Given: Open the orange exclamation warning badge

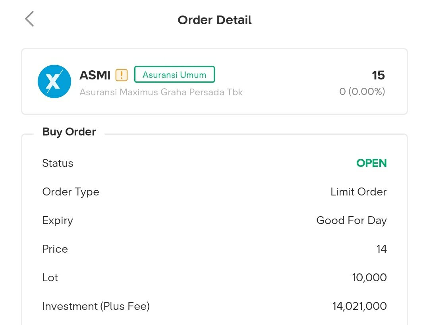Looking at the screenshot, I should coord(122,75).
